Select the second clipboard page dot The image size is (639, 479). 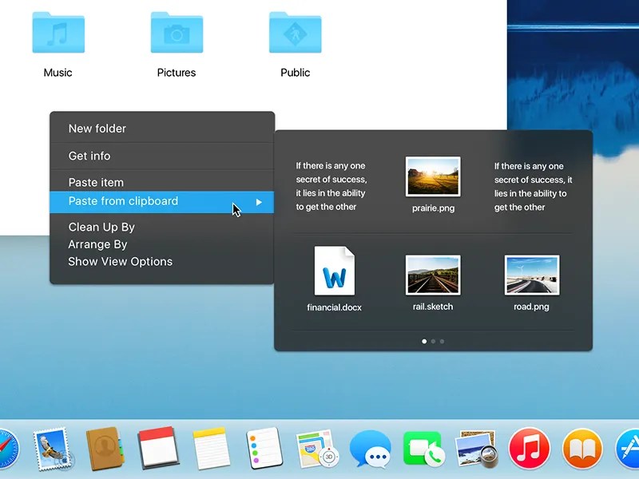click(434, 341)
